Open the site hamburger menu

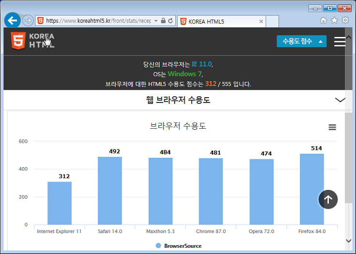click(x=340, y=42)
